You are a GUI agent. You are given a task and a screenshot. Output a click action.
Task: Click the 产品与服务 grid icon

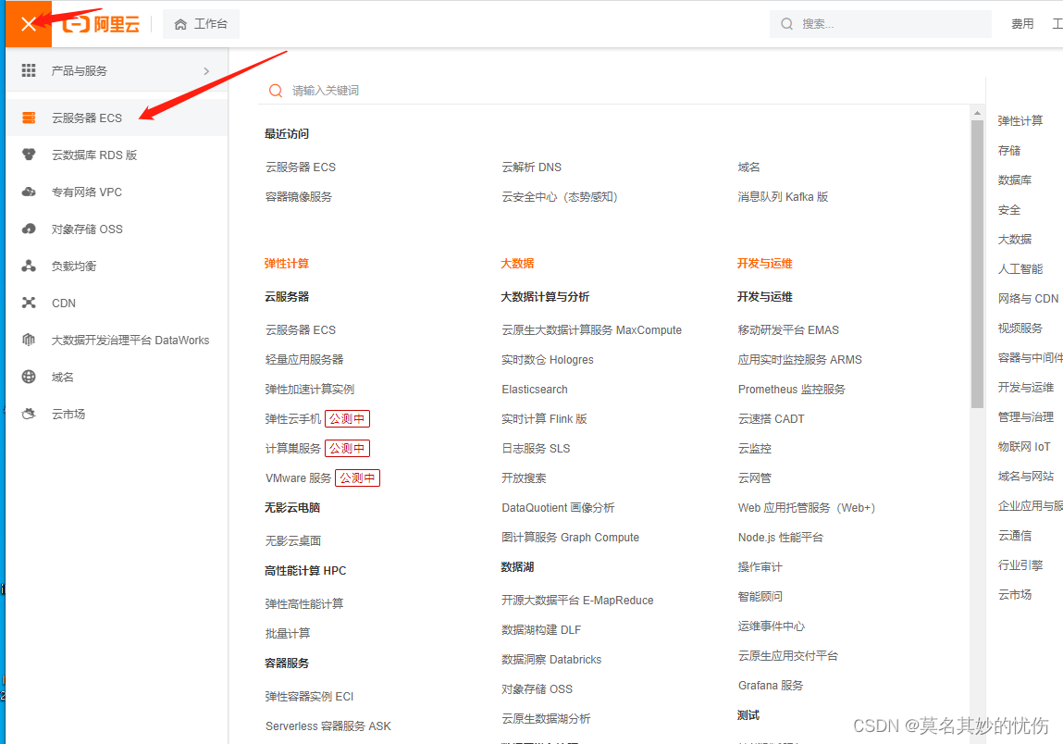(29, 70)
